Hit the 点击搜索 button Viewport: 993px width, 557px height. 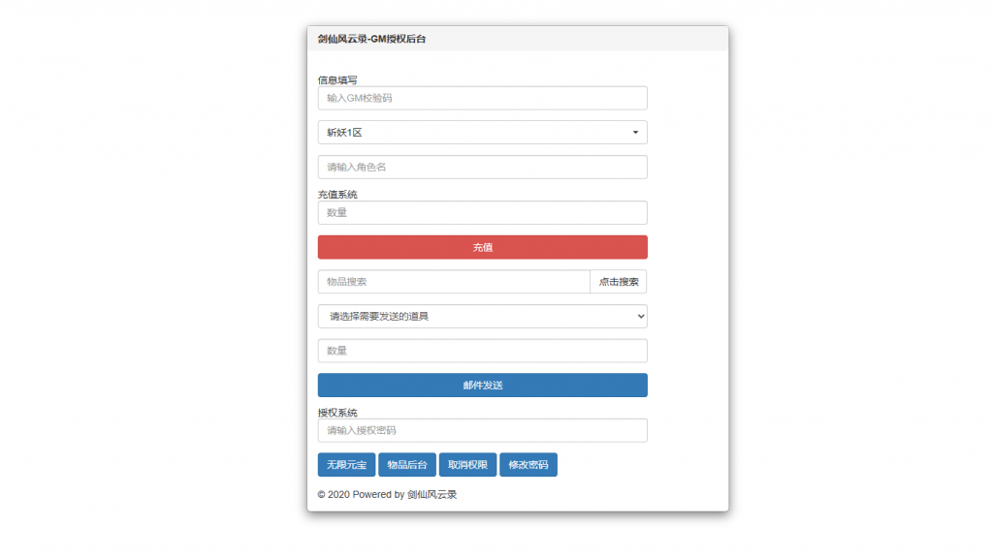[x=618, y=282]
